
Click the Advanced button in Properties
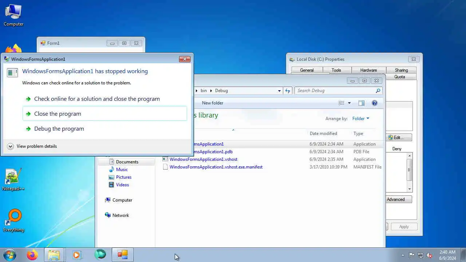[399, 199]
